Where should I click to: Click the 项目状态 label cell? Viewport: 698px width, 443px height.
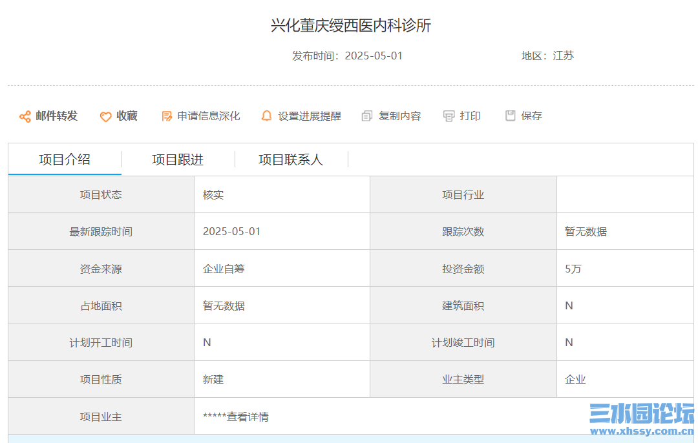click(101, 195)
